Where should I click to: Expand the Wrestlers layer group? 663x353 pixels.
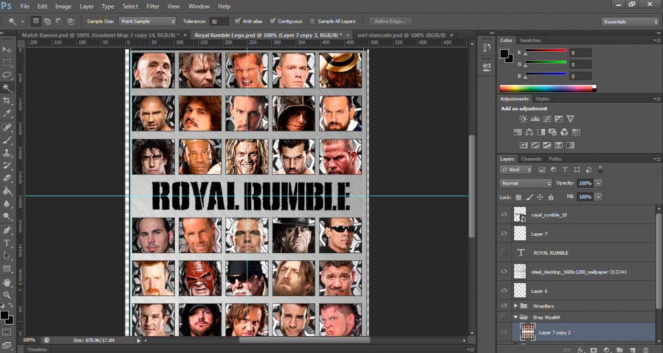point(515,306)
